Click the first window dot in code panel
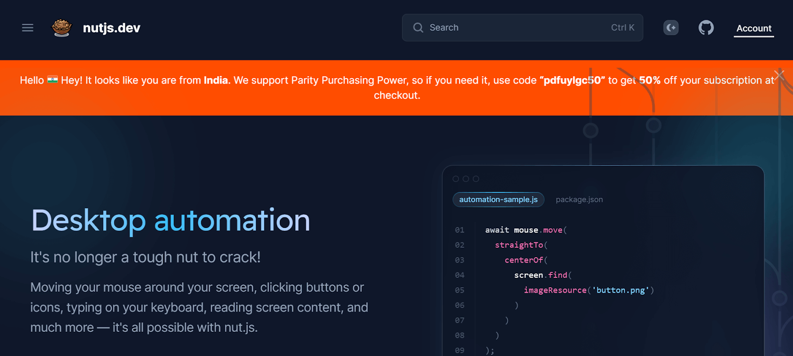The width and height of the screenshot is (793, 356). click(456, 179)
